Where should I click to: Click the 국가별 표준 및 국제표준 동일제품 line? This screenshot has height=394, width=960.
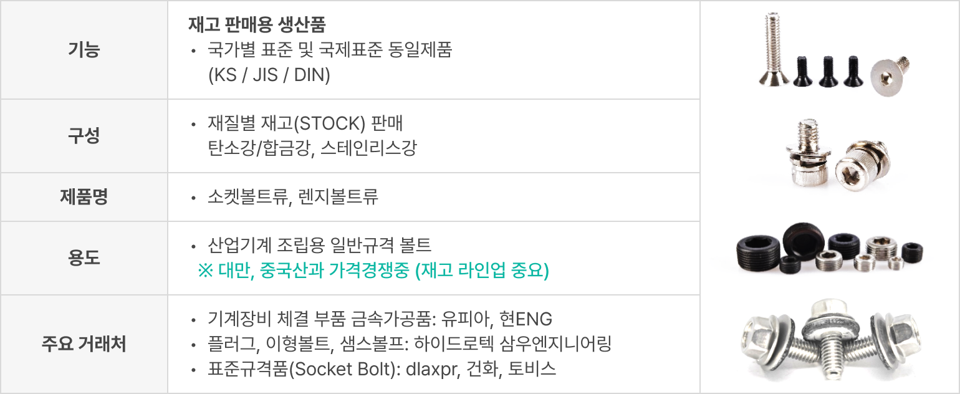[x=330, y=50]
